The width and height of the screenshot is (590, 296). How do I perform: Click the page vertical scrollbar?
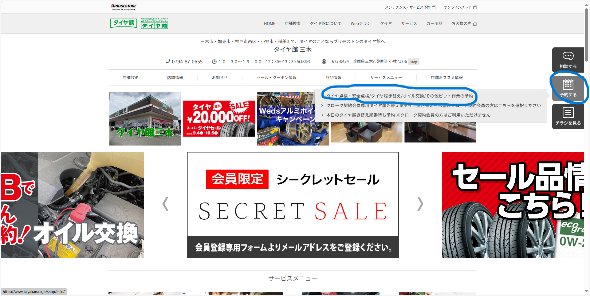tap(586, 34)
